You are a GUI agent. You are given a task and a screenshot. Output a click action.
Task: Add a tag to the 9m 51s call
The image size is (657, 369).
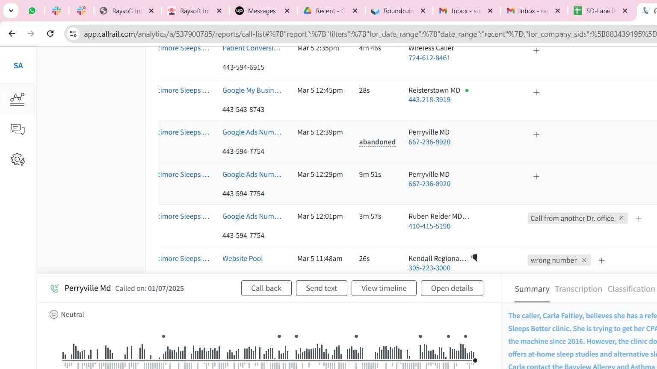pyautogui.click(x=536, y=176)
